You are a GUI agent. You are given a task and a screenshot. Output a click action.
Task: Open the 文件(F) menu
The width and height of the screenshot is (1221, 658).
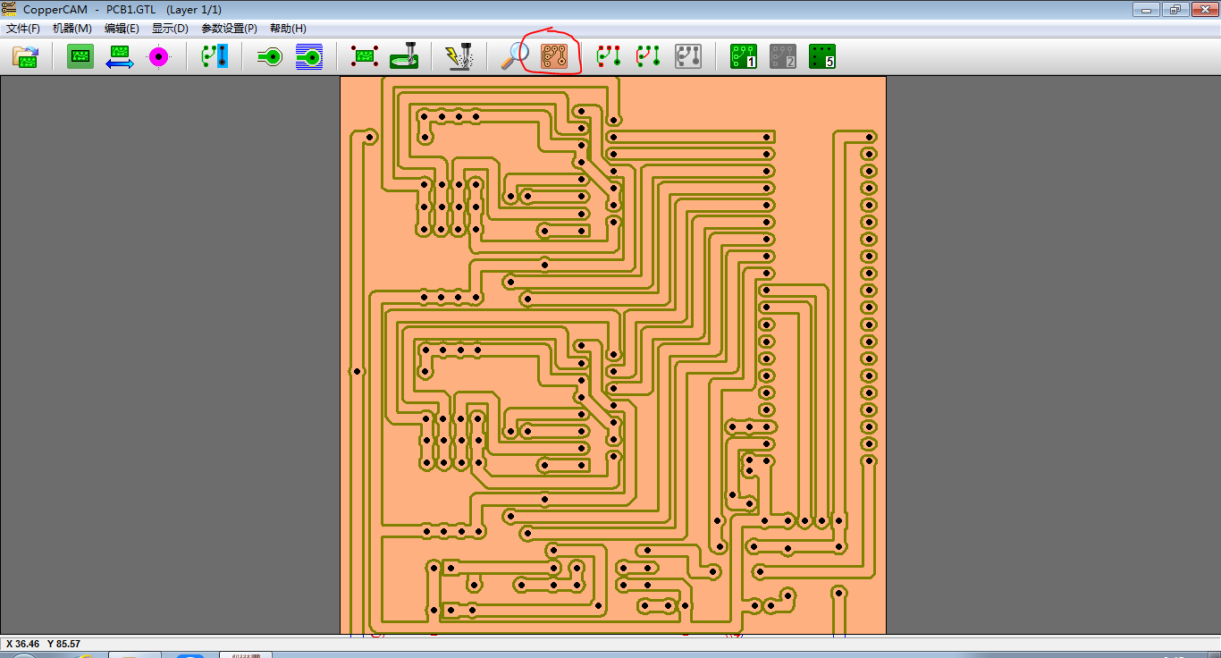23,29
